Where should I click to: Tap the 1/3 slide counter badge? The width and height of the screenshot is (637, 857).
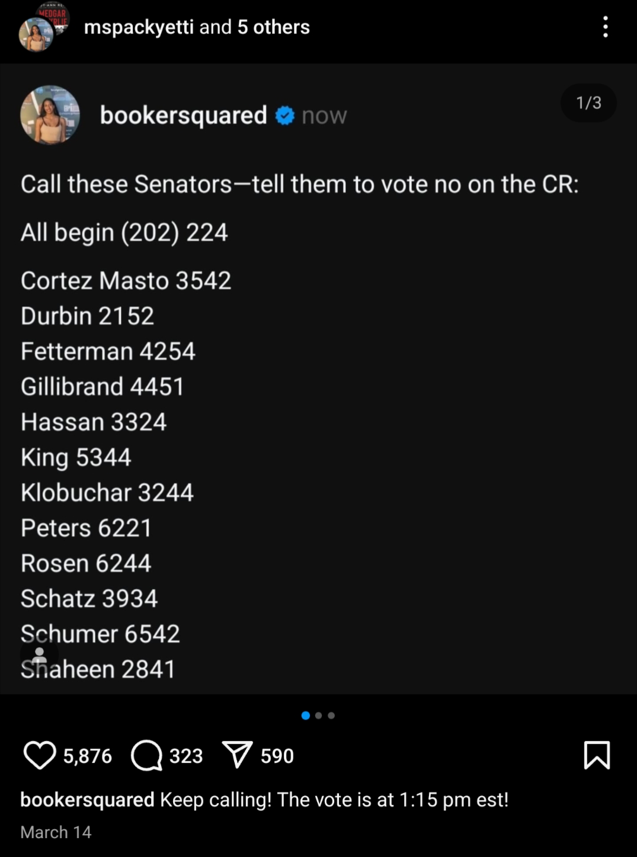point(588,103)
